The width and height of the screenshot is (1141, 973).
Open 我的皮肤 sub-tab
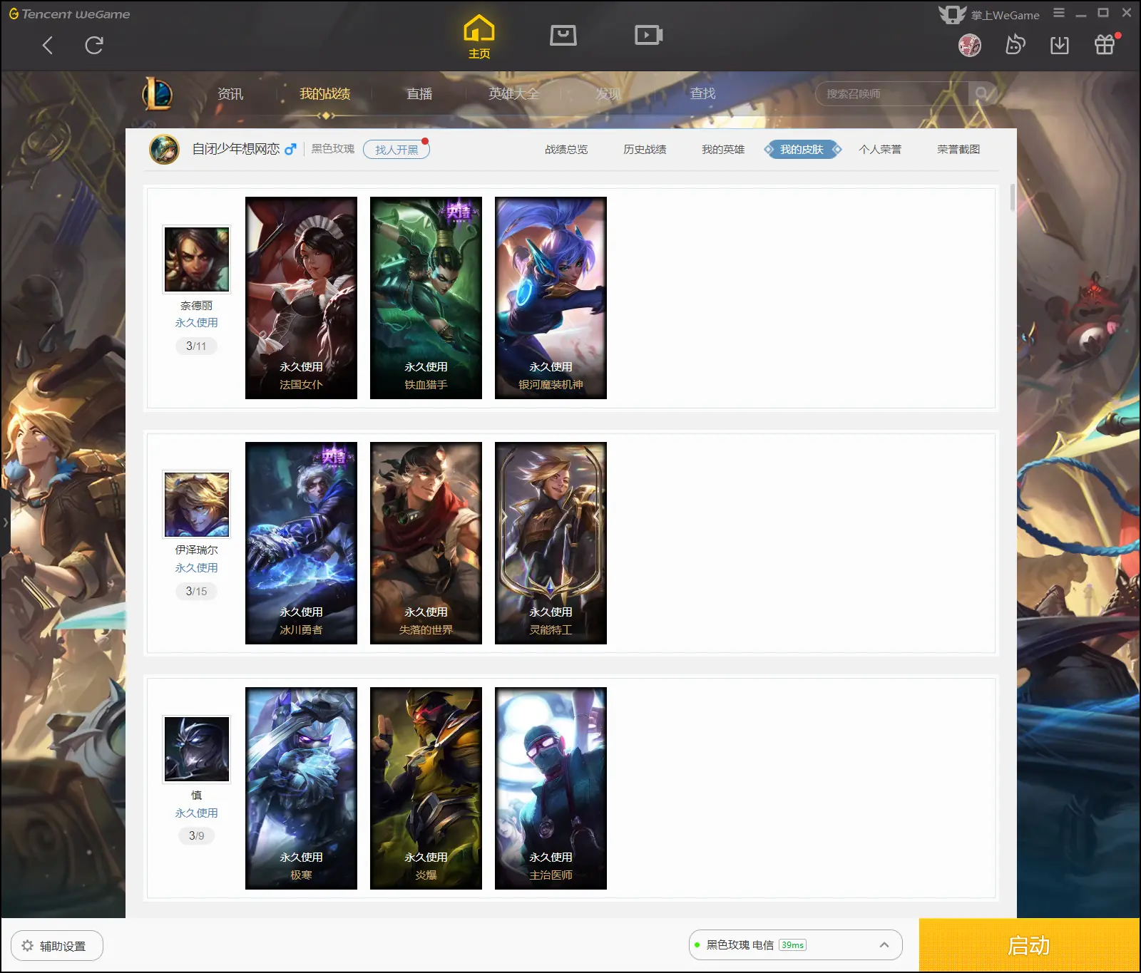click(x=802, y=150)
